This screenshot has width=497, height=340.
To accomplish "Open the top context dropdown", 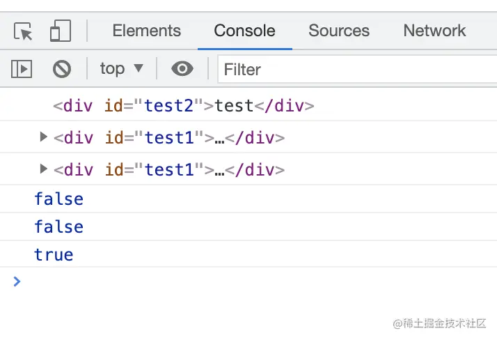I will coord(121,68).
